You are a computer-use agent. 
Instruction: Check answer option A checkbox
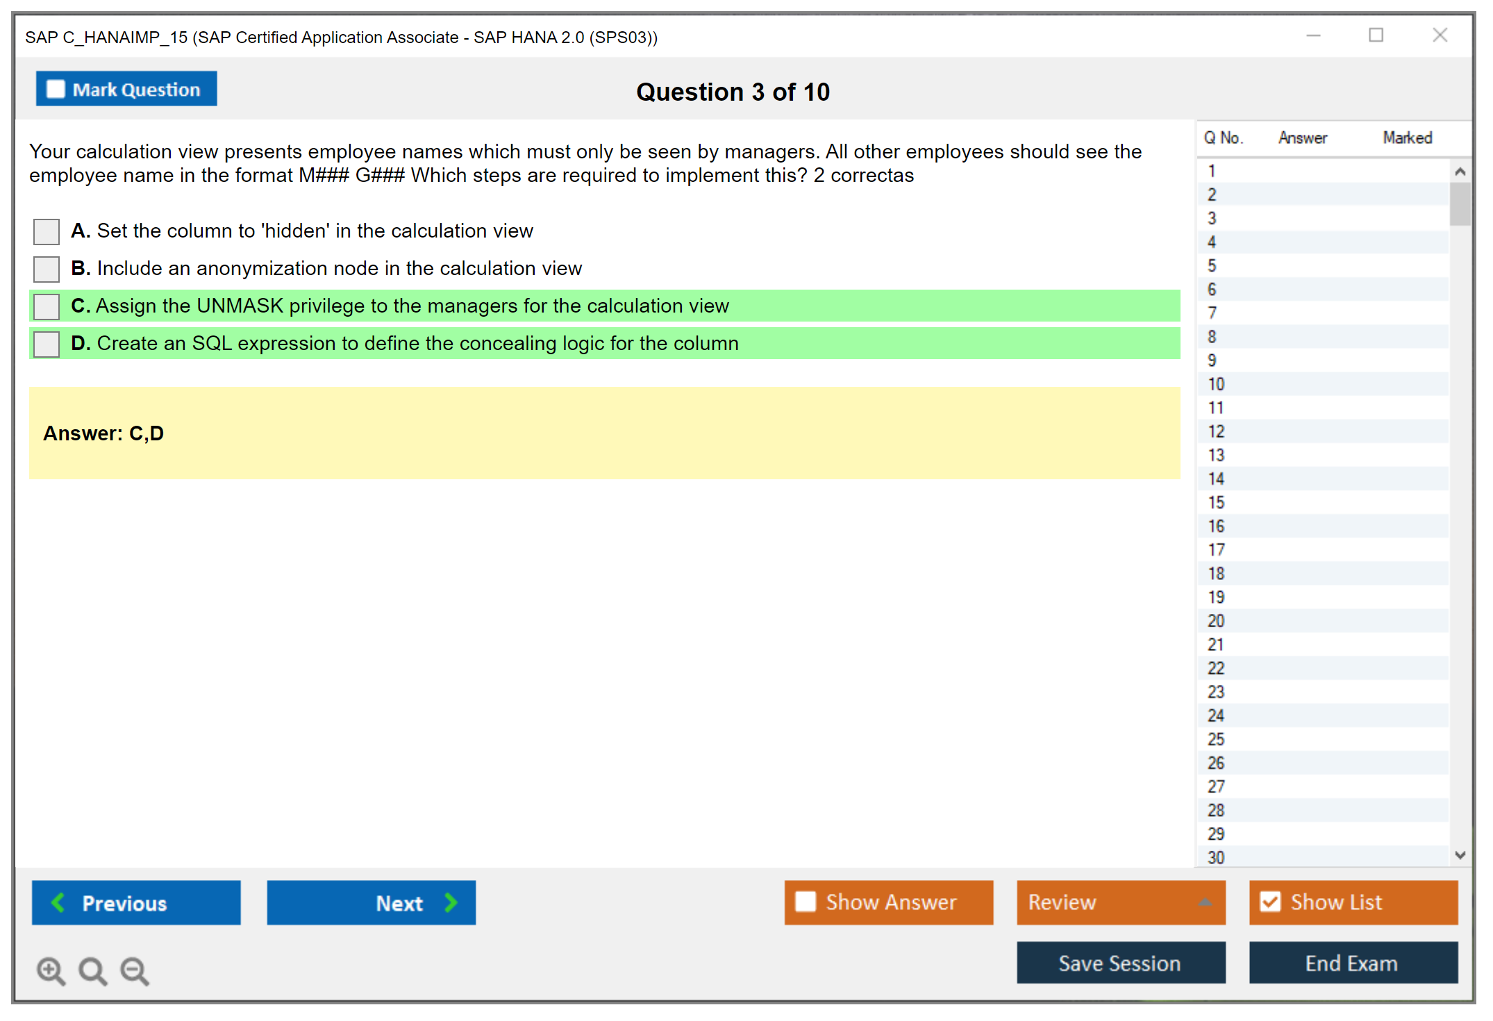pos(47,231)
